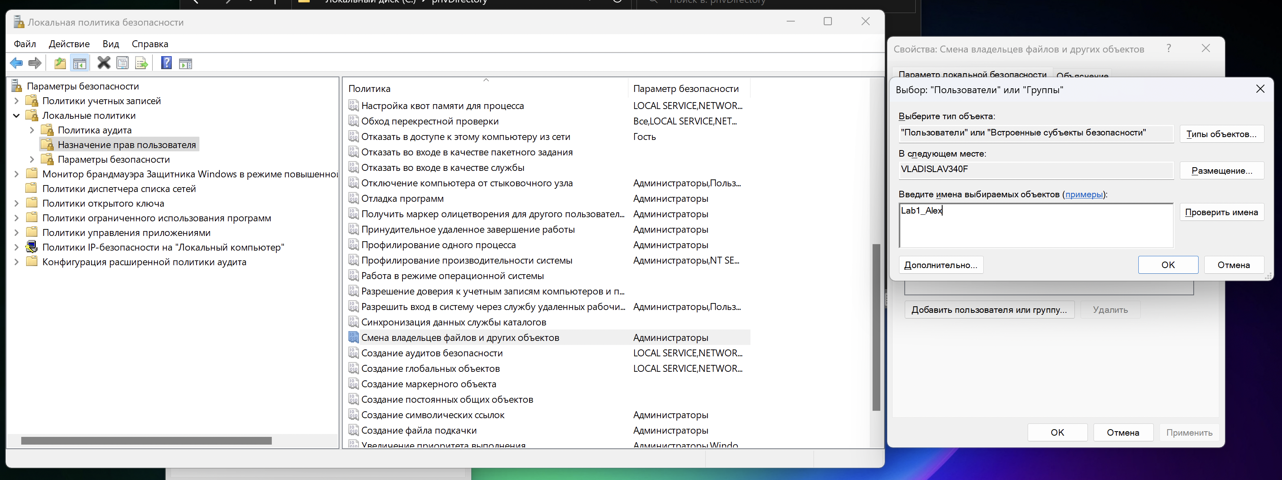Expand the Политика аудита node
Screen dimensions: 1282x480
(x=32, y=130)
